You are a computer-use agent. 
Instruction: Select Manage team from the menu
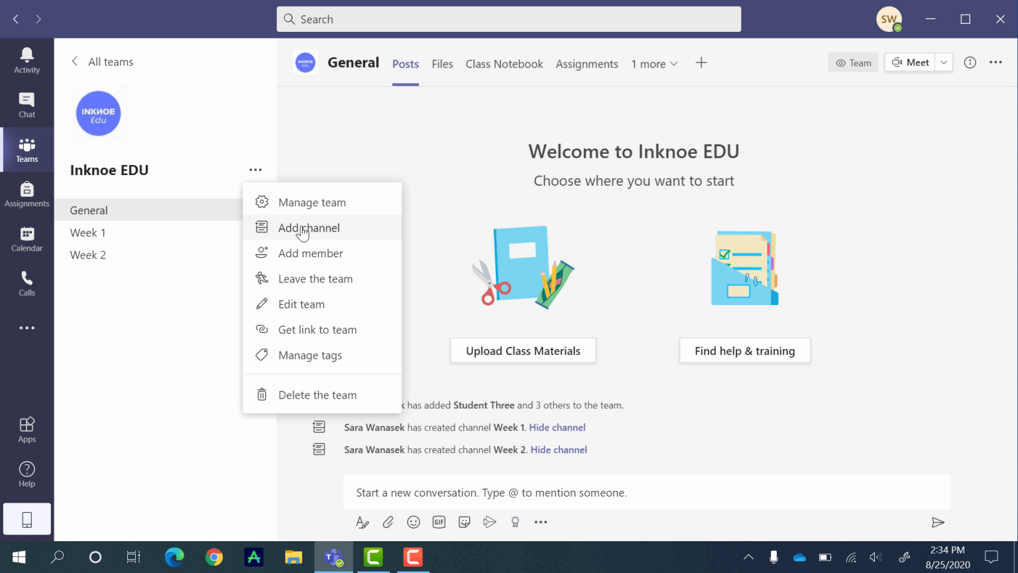pyautogui.click(x=322, y=202)
